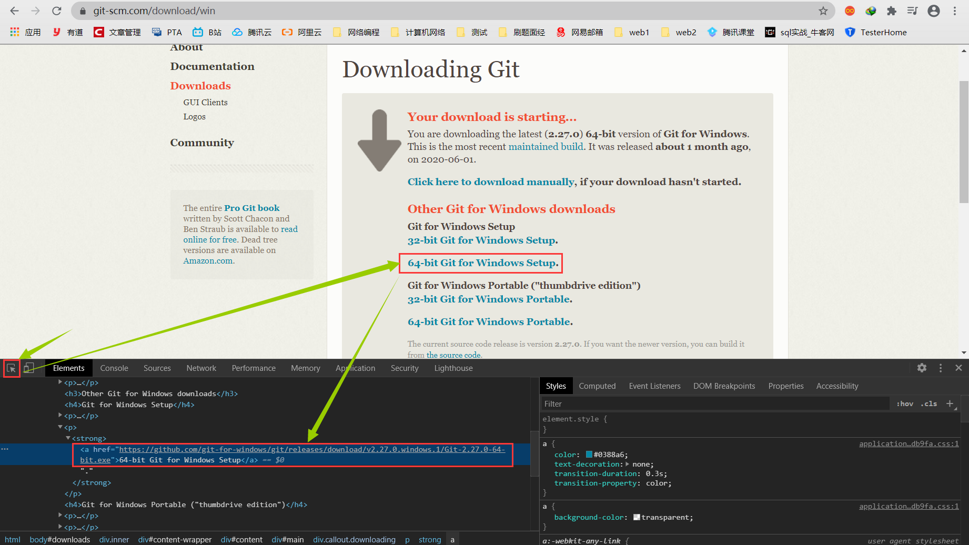Open the Chrome profile avatar

pyautogui.click(x=934, y=11)
